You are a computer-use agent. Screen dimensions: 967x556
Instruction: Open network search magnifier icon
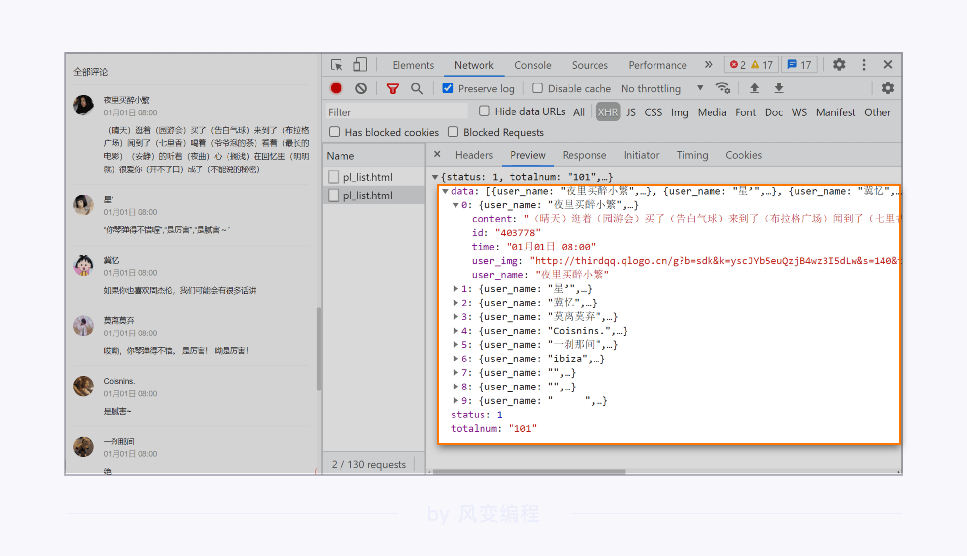point(417,88)
